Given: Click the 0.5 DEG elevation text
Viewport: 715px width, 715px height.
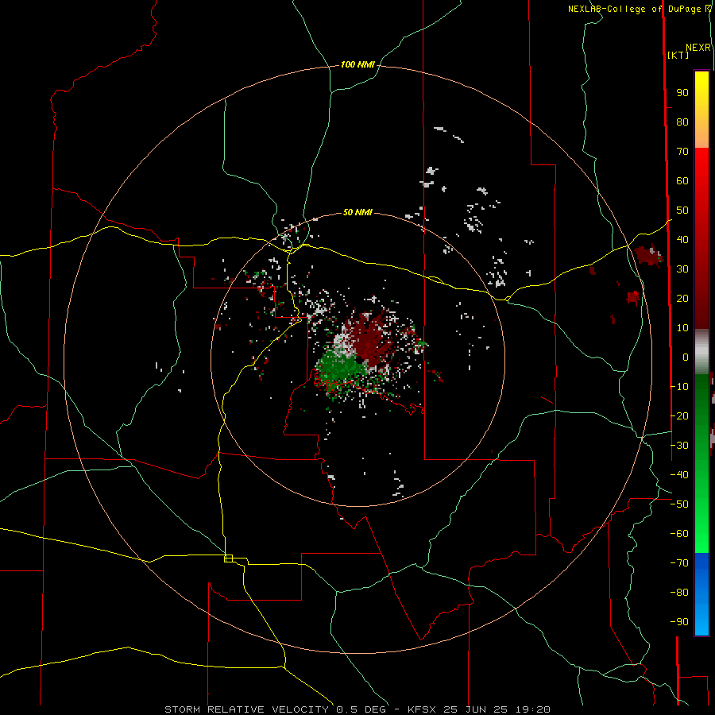Looking at the screenshot, I should (x=361, y=709).
